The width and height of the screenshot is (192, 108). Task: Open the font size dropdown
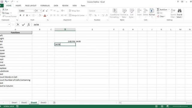click(x=40, y=11)
